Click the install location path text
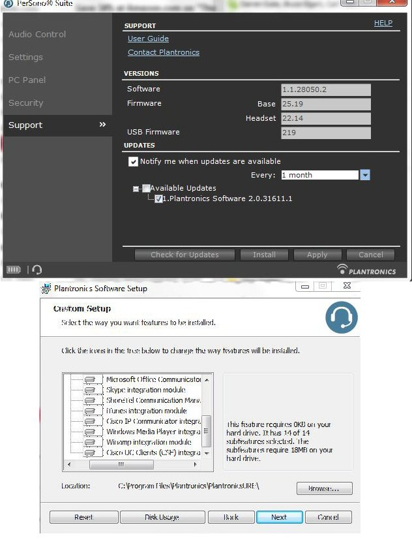412x555 pixels. (188, 486)
